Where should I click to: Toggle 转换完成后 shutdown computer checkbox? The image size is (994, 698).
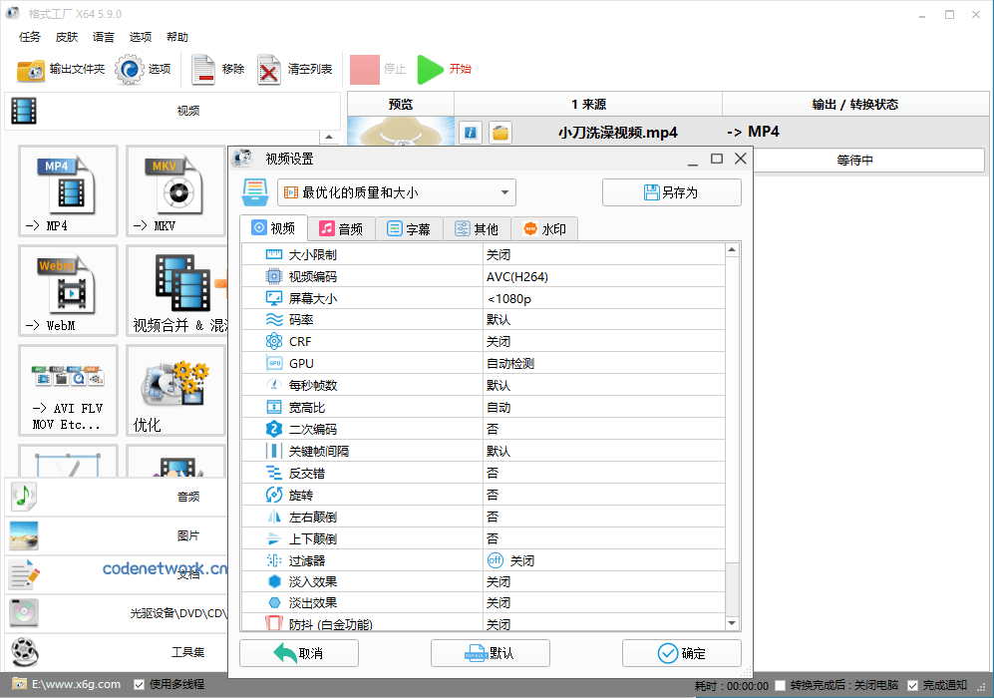(x=780, y=685)
